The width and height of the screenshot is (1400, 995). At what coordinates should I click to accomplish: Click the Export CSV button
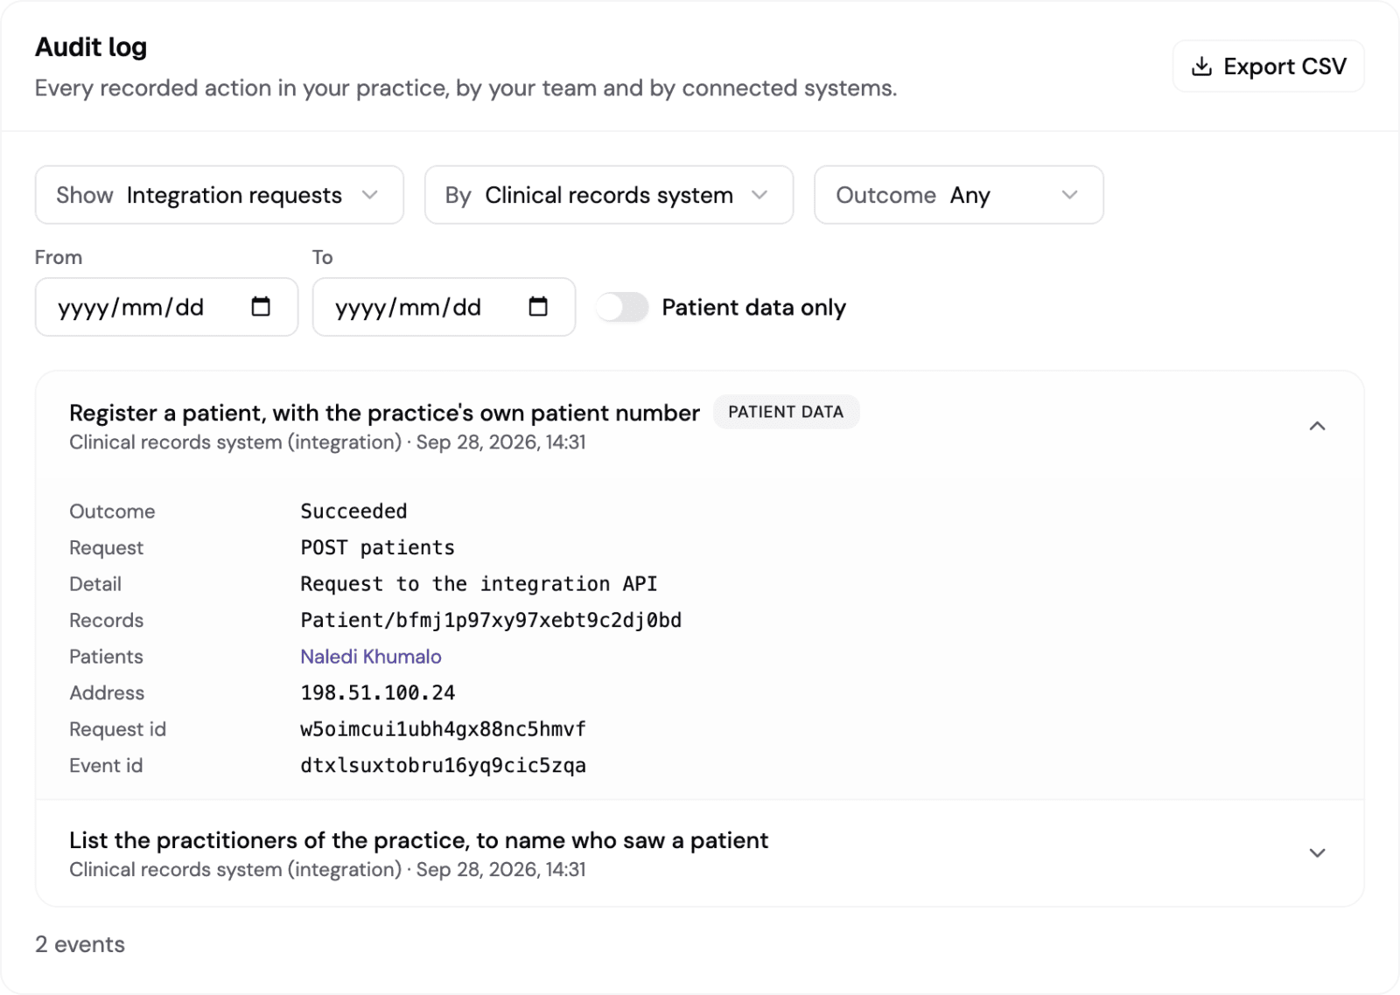point(1268,66)
